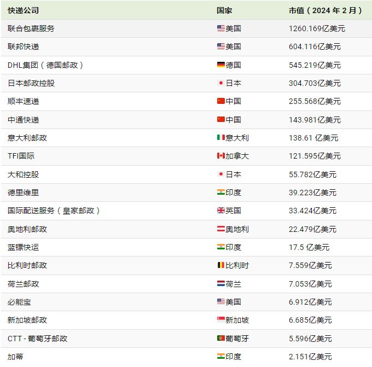Viewport: 372px width, 367px height.
Task: Click the Japan flag in 大和控股 row
Action: click(221, 174)
